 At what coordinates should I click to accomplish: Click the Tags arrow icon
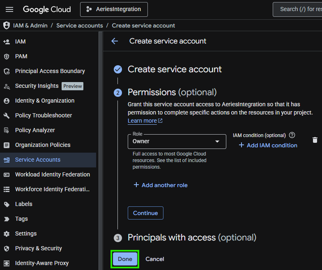[7, 219]
